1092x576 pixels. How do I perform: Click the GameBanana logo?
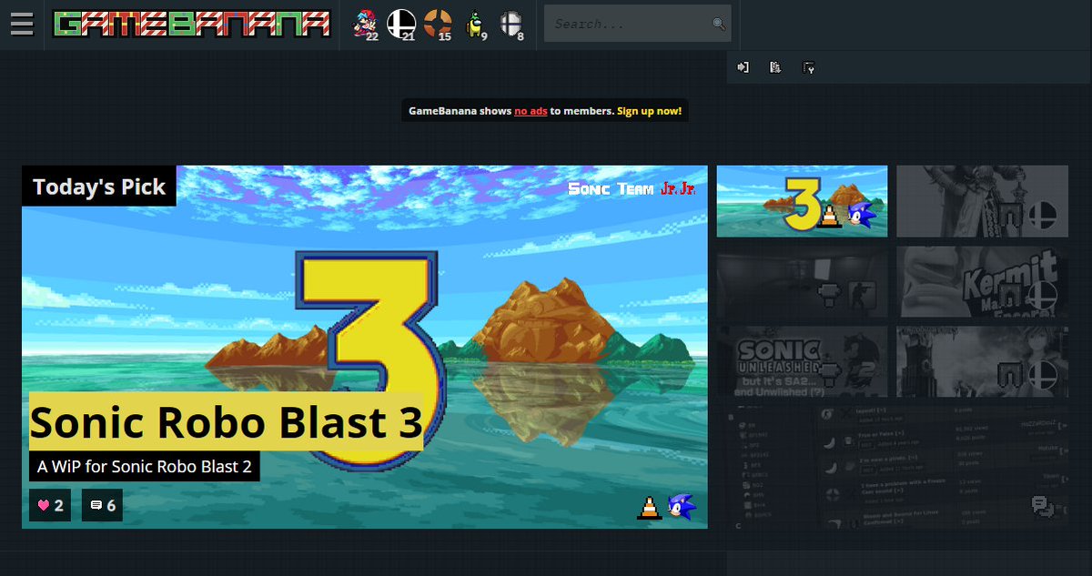(x=191, y=25)
